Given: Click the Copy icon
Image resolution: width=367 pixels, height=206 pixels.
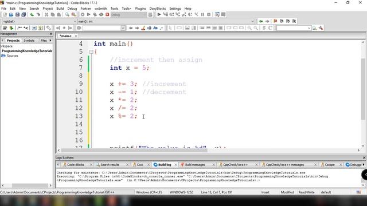Looking at the screenshot, I should click(53, 14).
